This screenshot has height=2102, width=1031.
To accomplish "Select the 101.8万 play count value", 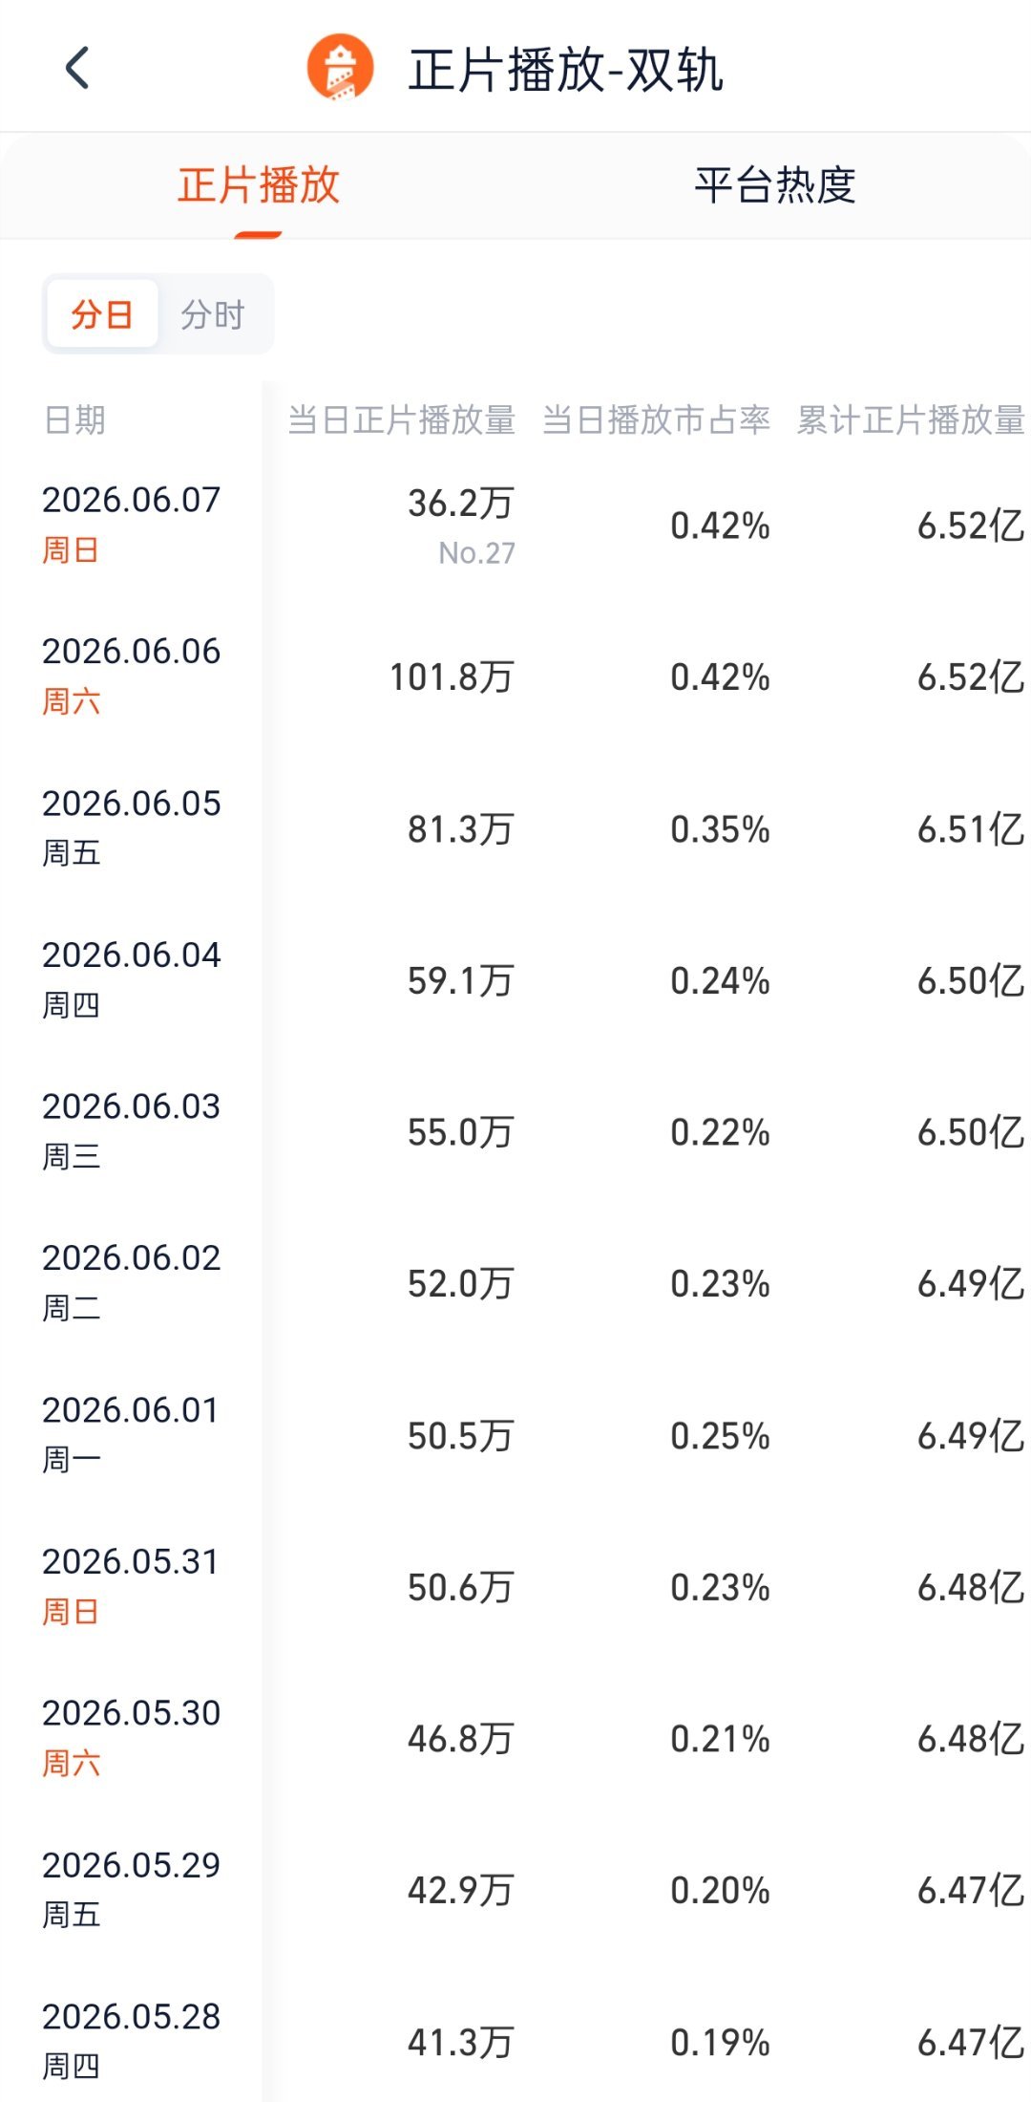I will click(452, 677).
